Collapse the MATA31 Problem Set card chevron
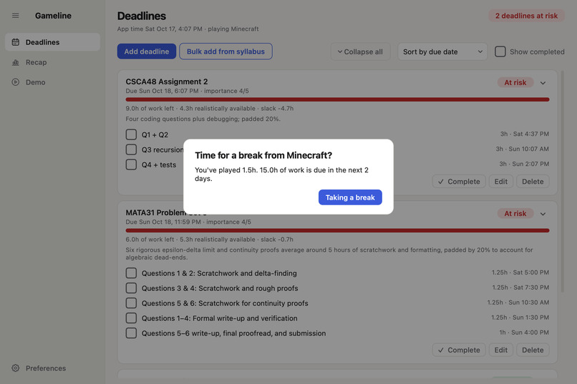Image resolution: width=577 pixels, height=384 pixels. point(543,214)
